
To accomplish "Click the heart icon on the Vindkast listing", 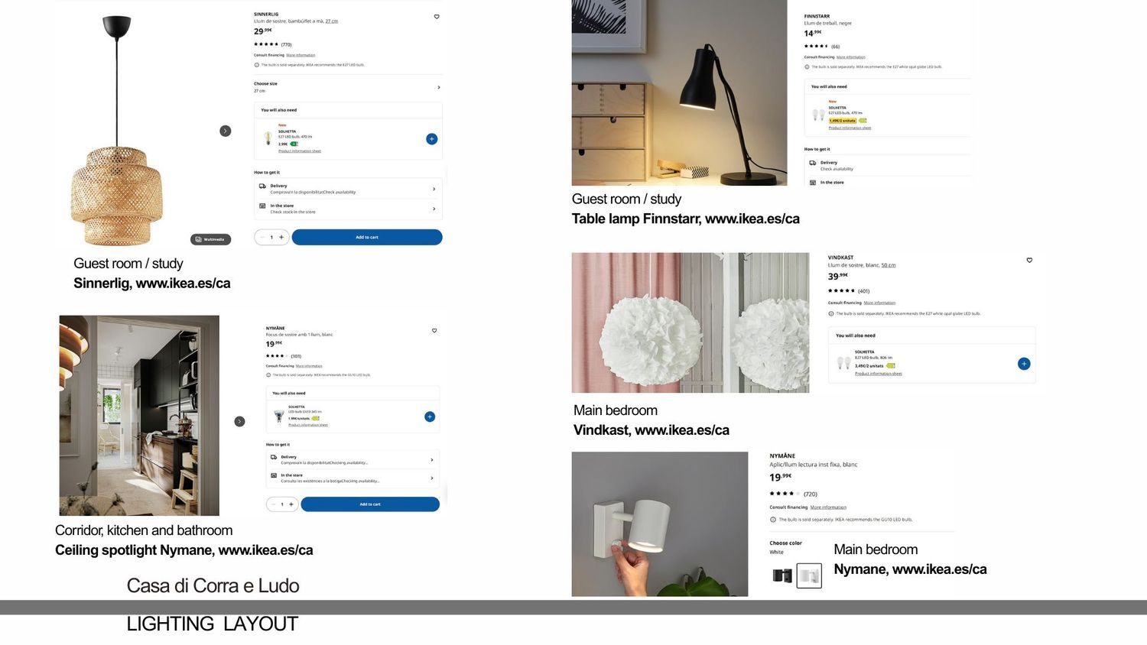I will point(1029,260).
